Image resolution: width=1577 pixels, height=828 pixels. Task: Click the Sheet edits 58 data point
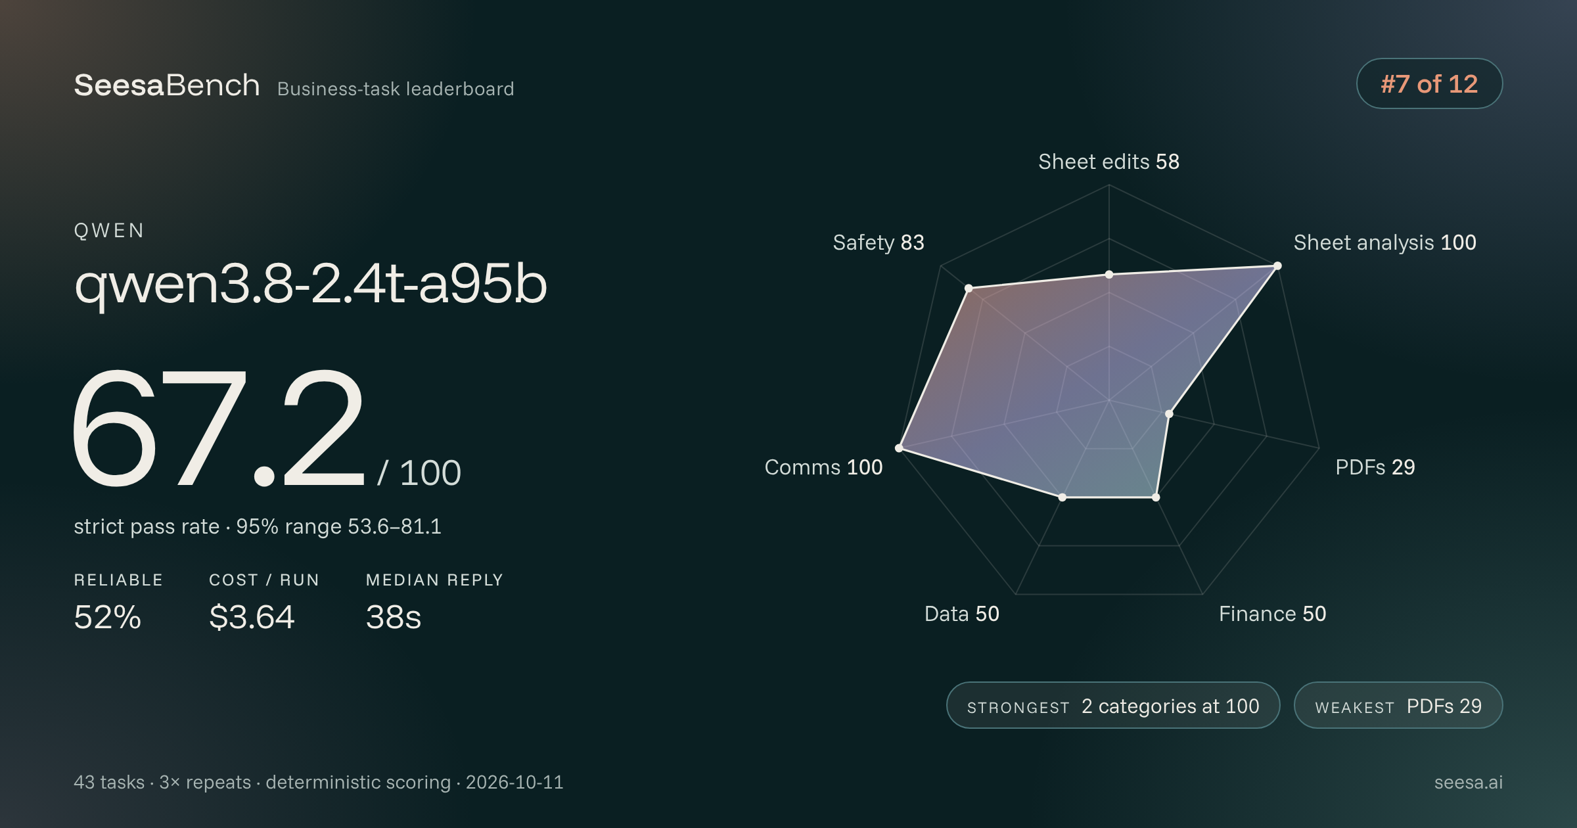point(1109,275)
